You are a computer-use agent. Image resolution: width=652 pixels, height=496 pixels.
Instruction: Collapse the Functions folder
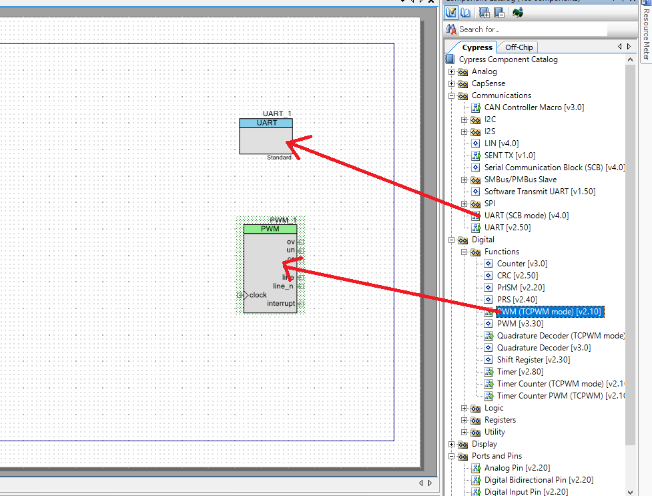pyautogui.click(x=464, y=252)
